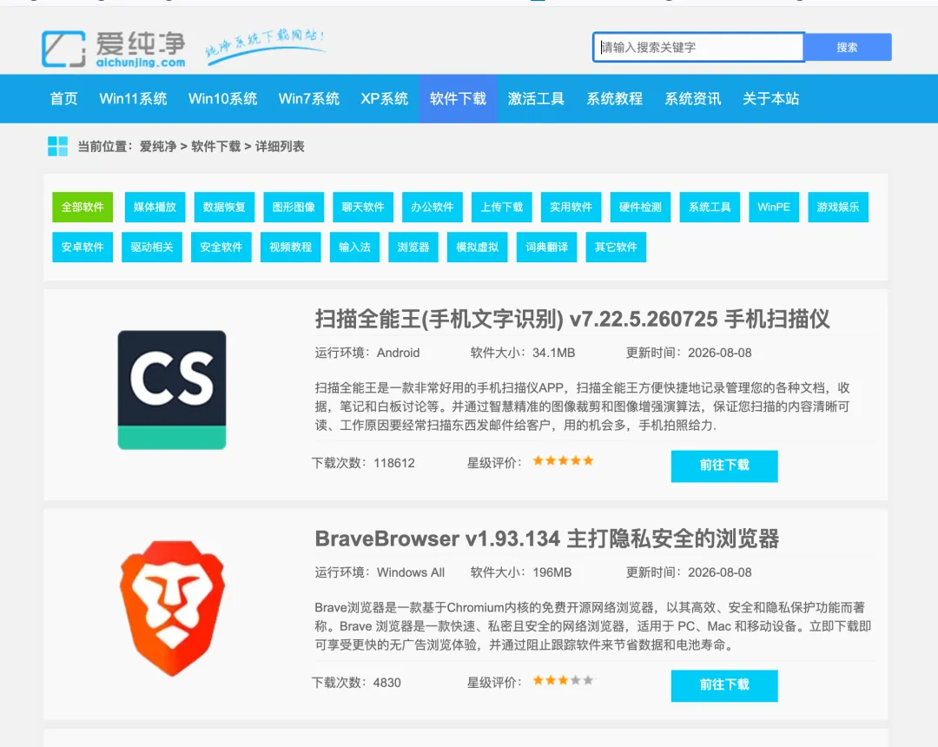This screenshot has height=747, width=938.
Task: Select the 办公软件 category filter
Action: click(x=433, y=207)
